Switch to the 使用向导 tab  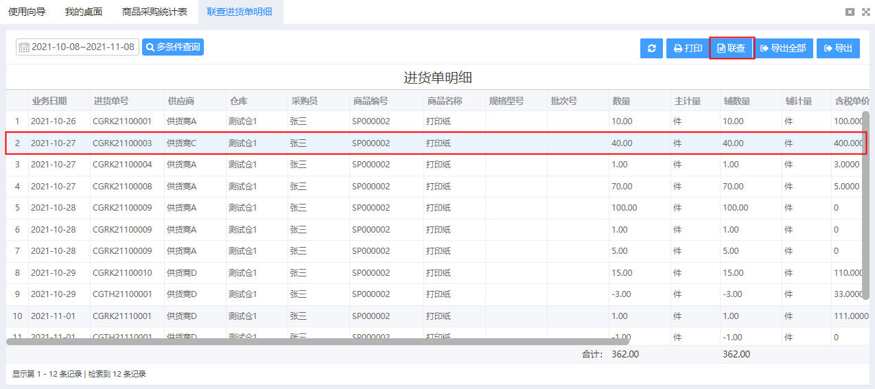point(27,12)
